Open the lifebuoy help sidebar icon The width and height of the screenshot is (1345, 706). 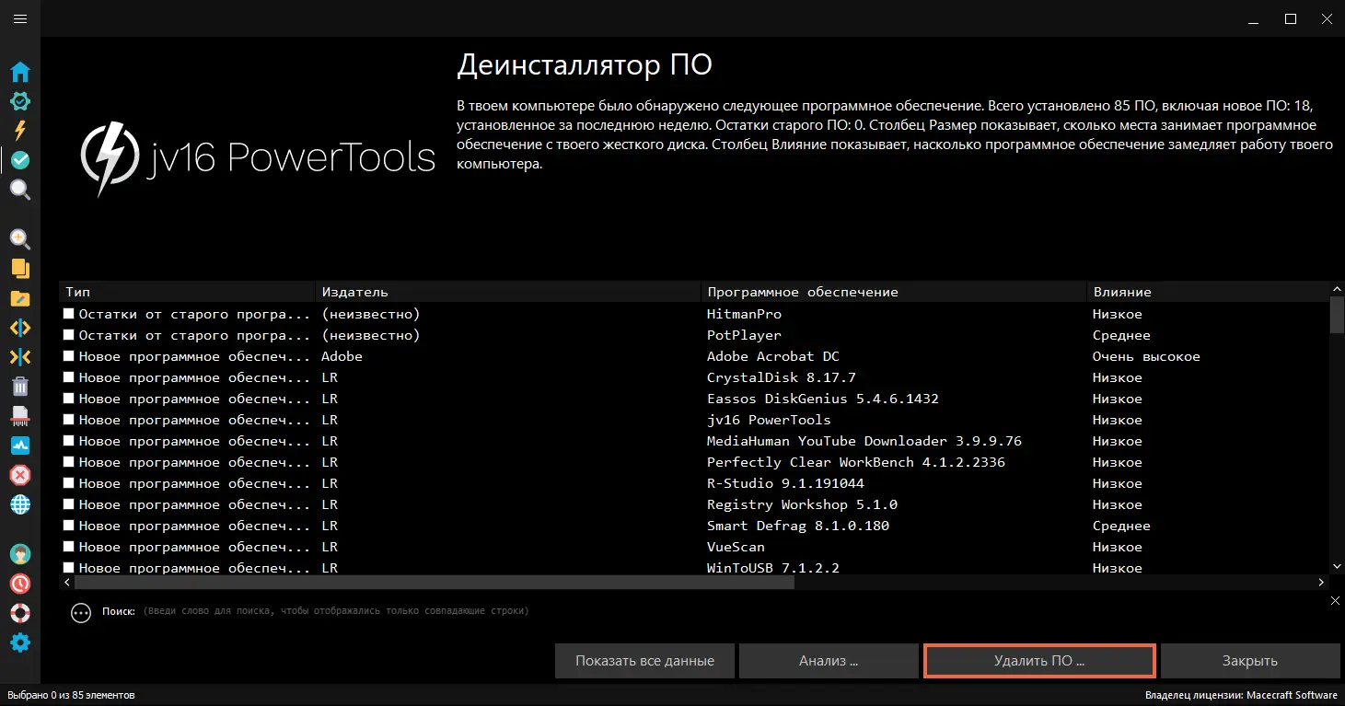click(x=20, y=613)
